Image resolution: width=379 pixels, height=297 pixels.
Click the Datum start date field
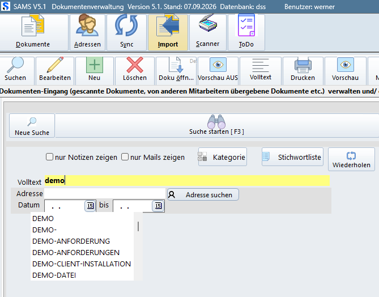pos(64,206)
